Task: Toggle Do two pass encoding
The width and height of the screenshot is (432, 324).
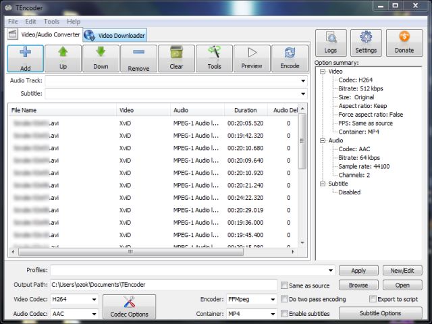Action: tap(284, 299)
